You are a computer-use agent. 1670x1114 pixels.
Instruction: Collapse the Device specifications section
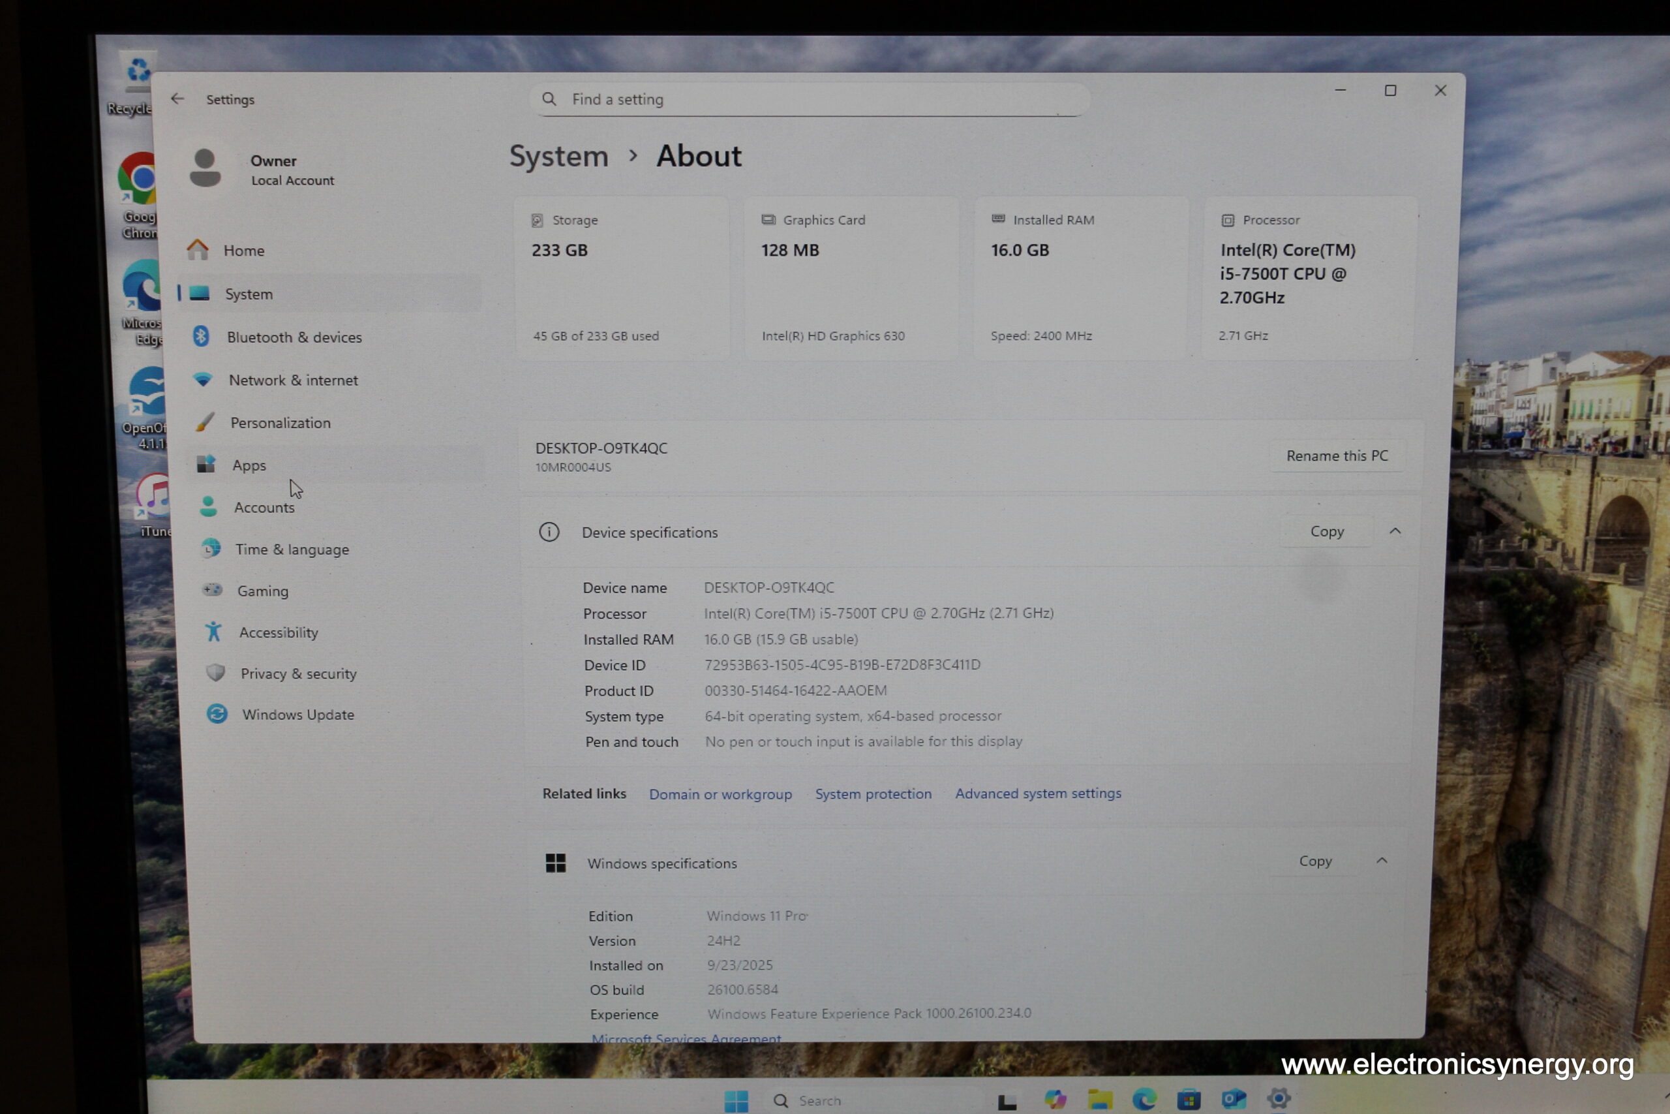coord(1395,531)
